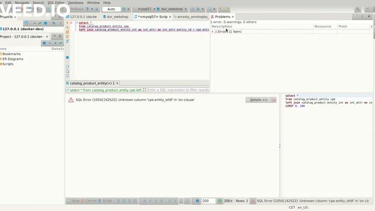
Task: Click the blue gear icon in editor sidebar
Action: tap(67, 57)
